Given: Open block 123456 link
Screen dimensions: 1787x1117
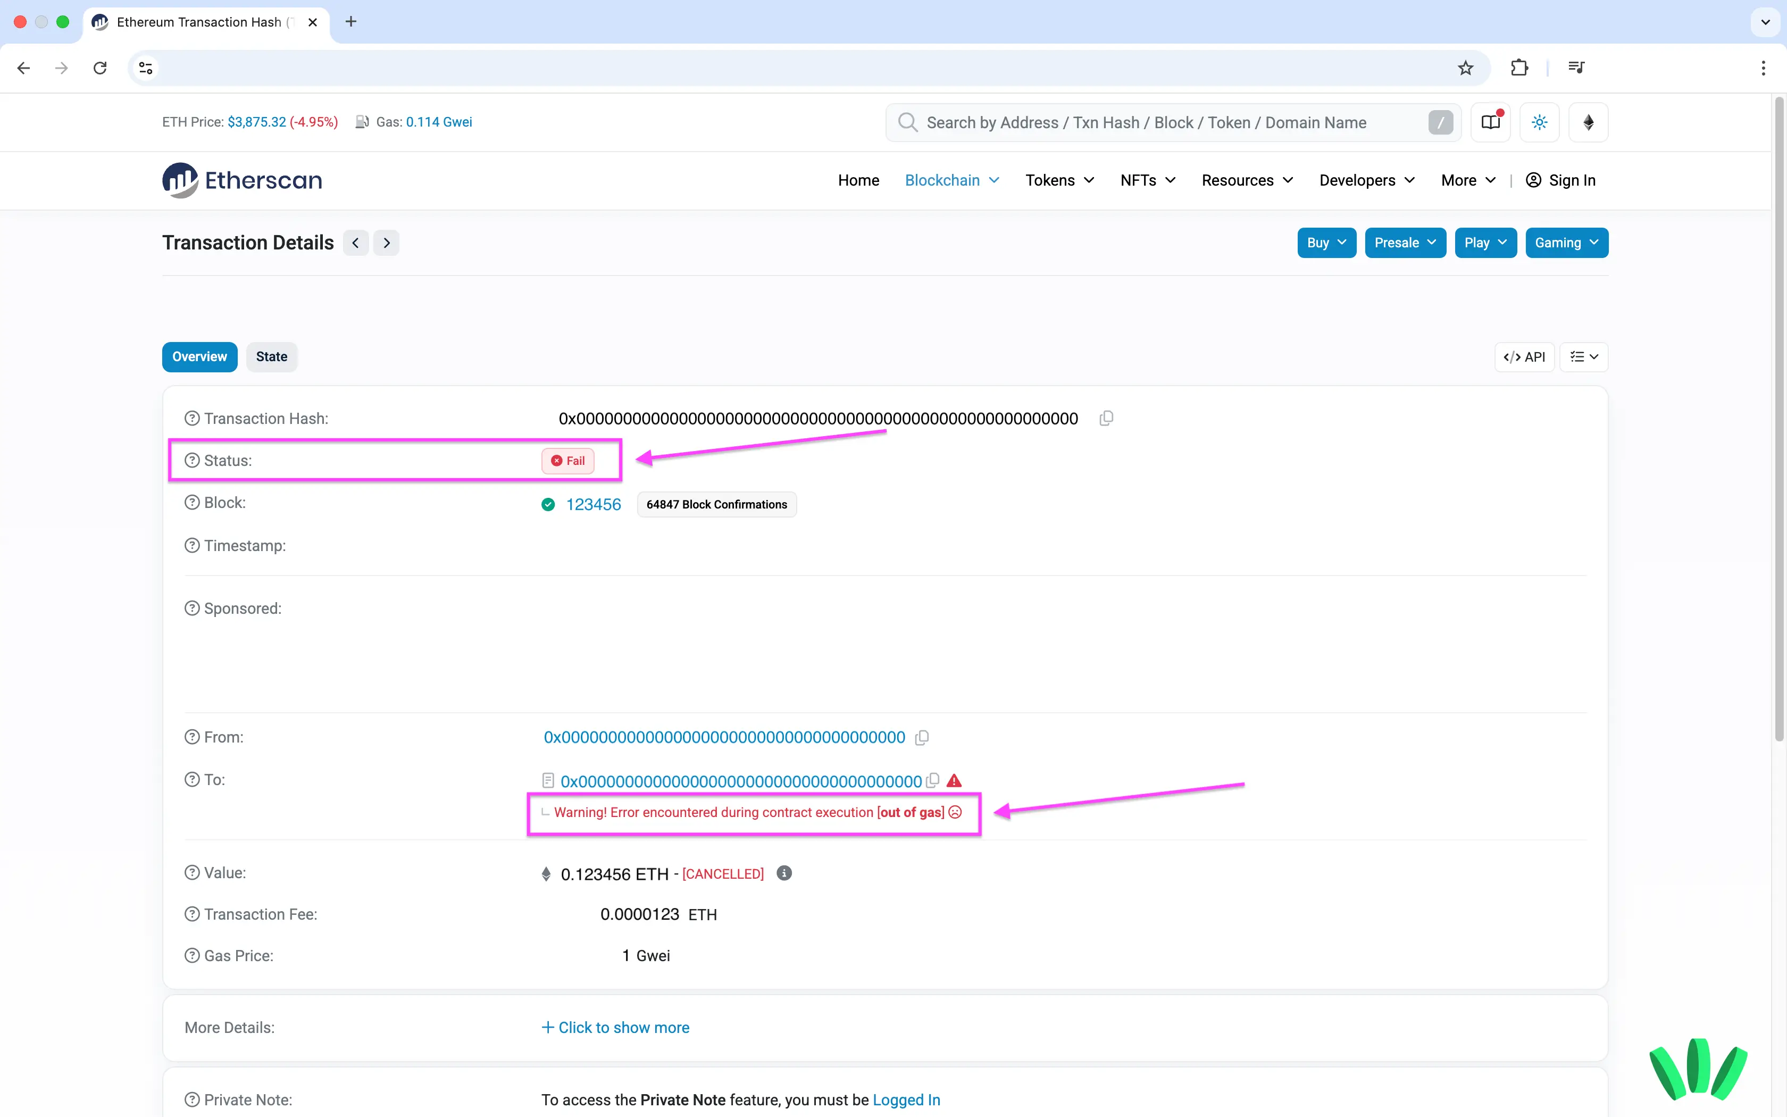Looking at the screenshot, I should [593, 505].
